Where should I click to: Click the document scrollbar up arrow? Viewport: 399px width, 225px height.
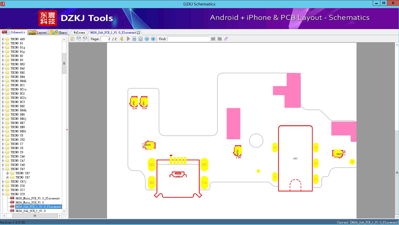[397, 45]
